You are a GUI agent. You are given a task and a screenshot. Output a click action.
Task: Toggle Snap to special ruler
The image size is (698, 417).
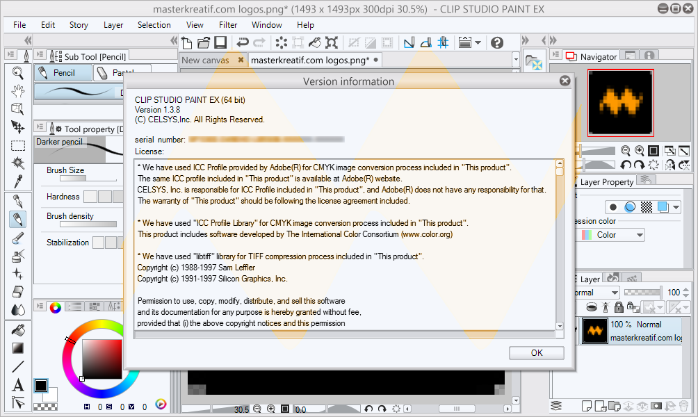point(426,42)
